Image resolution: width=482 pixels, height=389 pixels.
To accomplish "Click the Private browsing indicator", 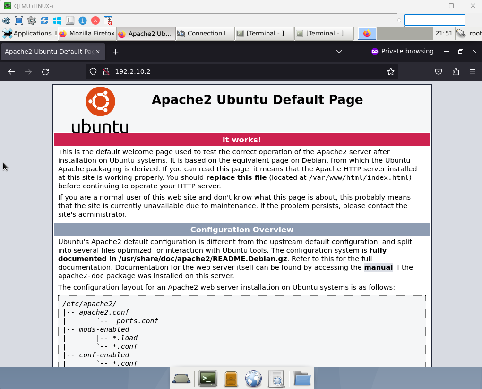I will click(x=403, y=52).
